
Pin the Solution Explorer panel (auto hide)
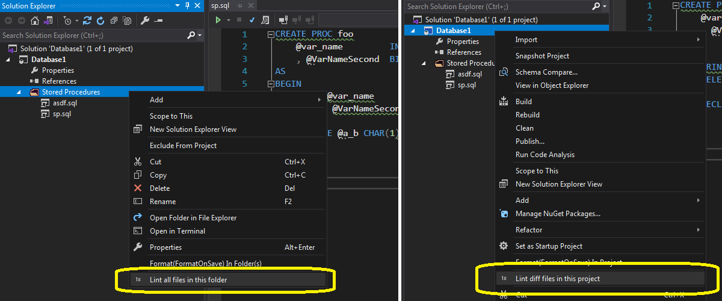(188, 5)
